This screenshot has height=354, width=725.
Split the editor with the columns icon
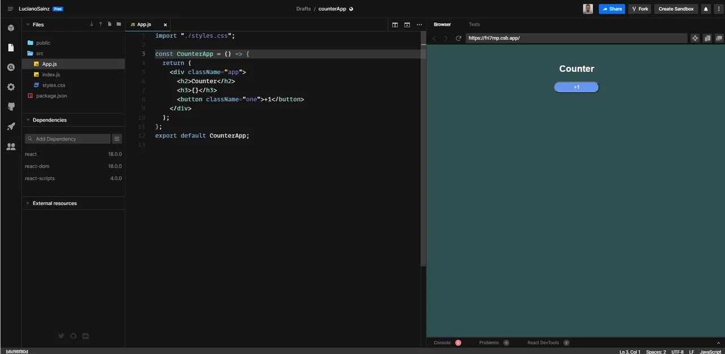click(x=395, y=25)
